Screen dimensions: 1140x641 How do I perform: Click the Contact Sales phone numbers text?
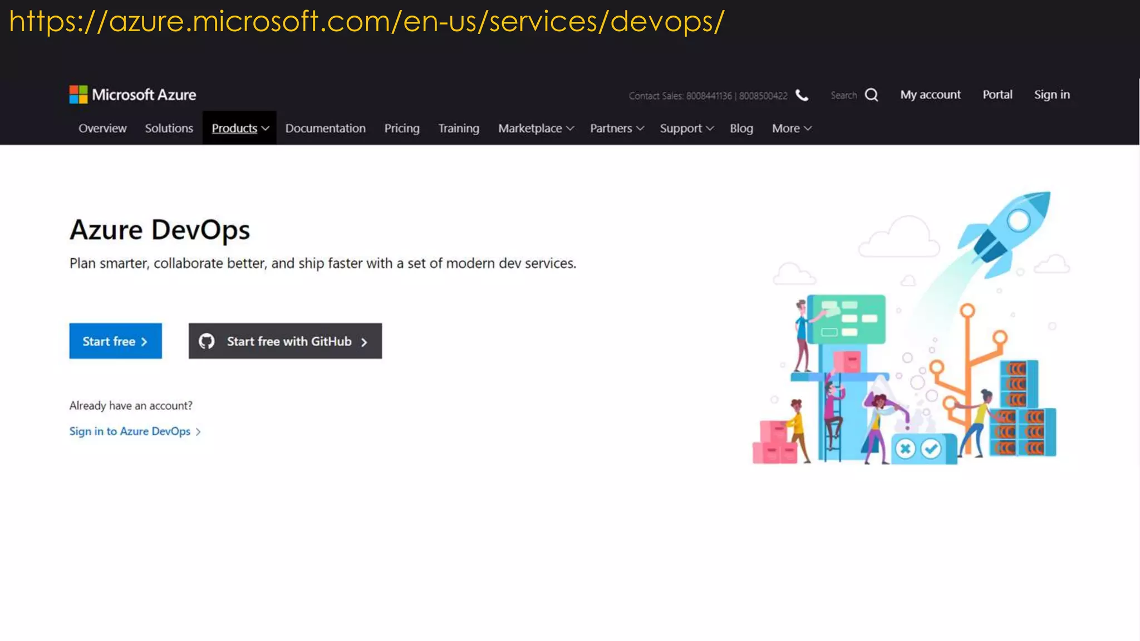[x=708, y=96]
